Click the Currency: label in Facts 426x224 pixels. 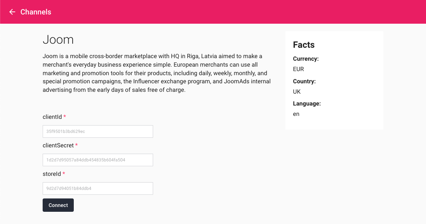306,59
